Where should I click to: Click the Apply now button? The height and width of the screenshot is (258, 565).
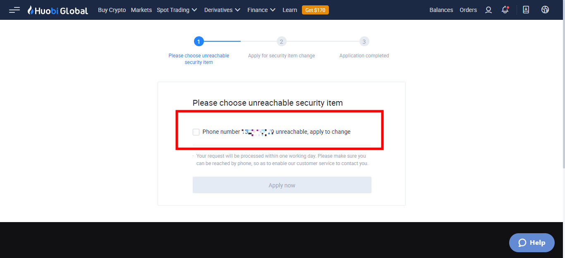point(282,185)
